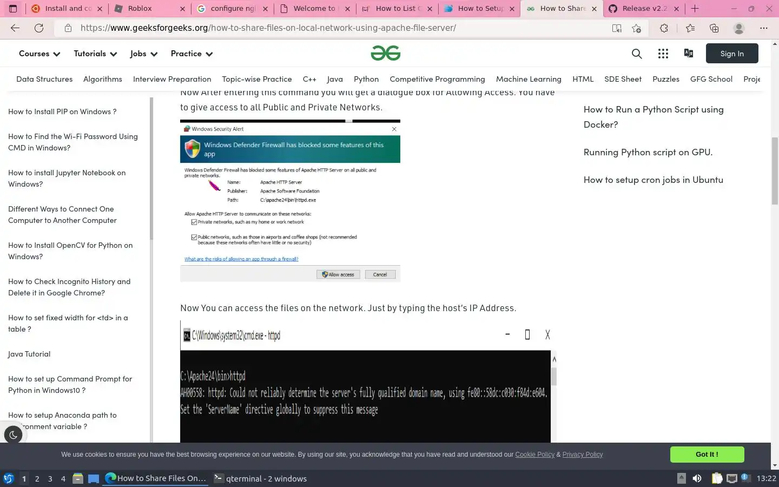The image size is (779, 487).
Task: Open the Java Tutorial sidebar link
Action: [x=29, y=354]
